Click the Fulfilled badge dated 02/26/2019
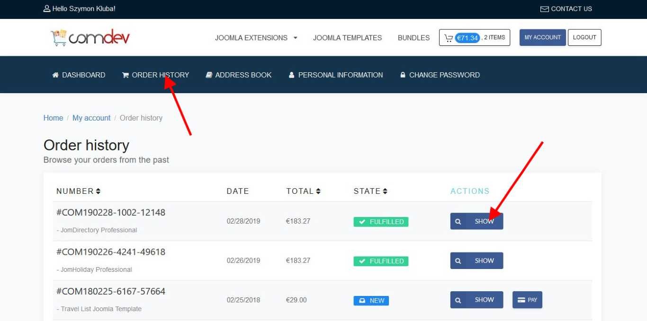This screenshot has width=647, height=321. [x=381, y=261]
